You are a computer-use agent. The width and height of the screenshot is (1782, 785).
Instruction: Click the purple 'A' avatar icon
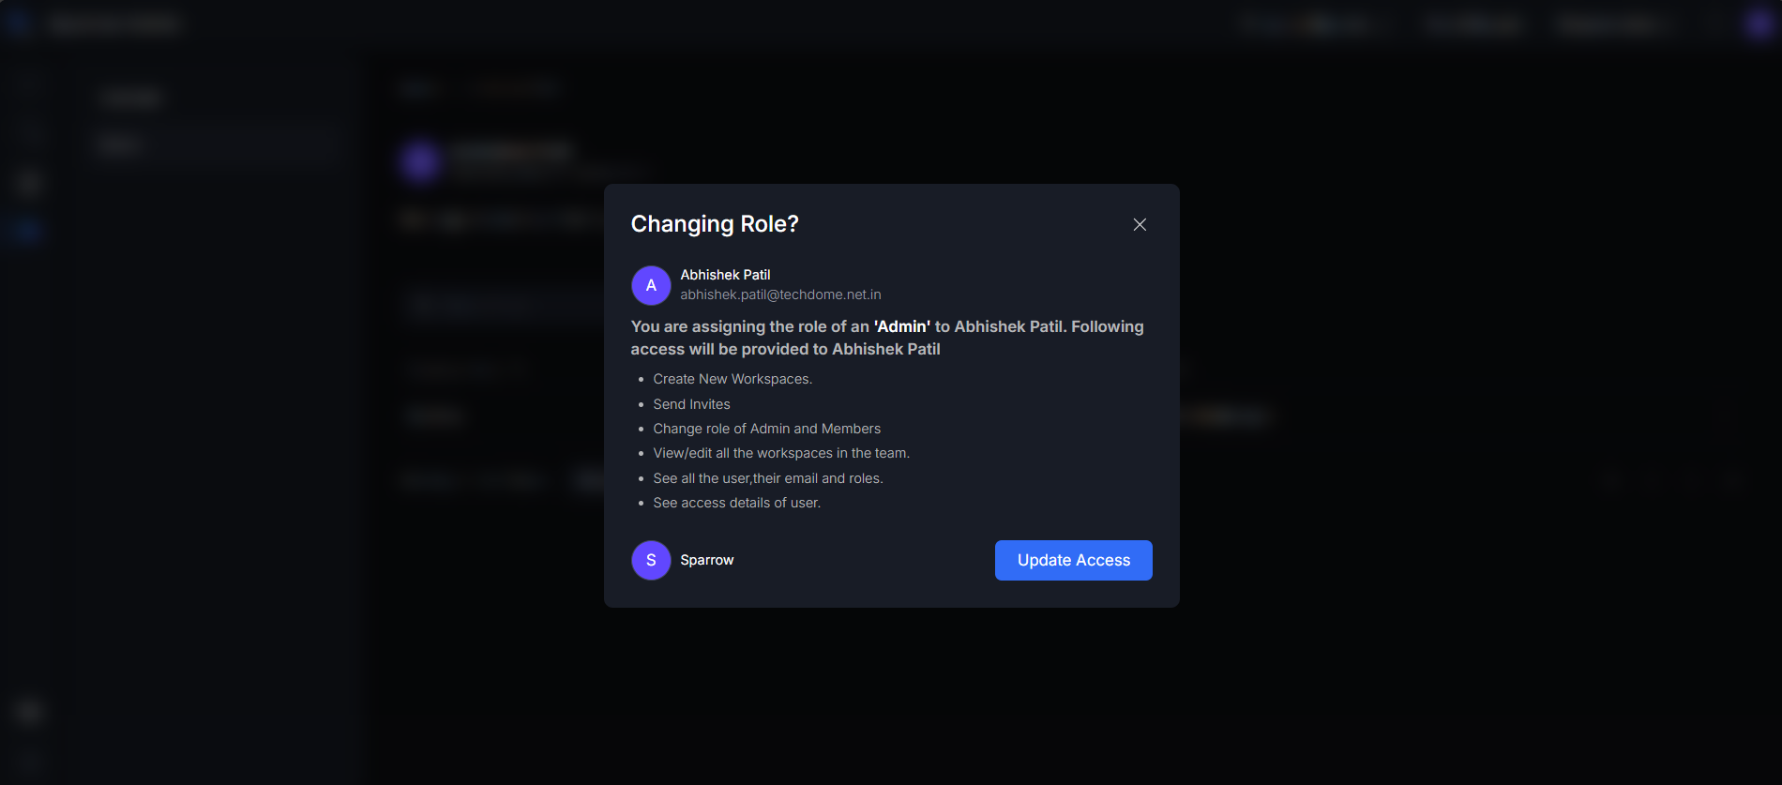coord(651,285)
